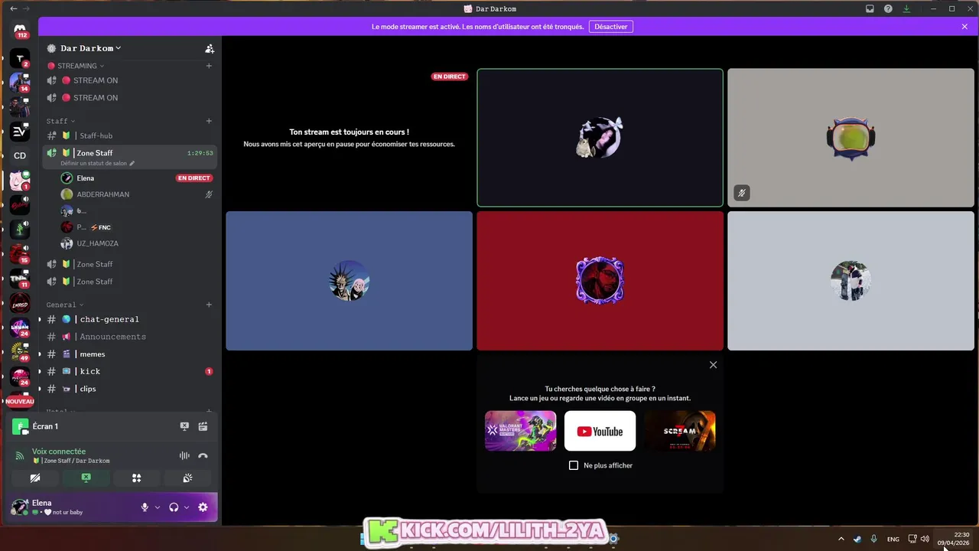Toggle headphones deafen
This screenshot has height=551, width=979.
click(x=174, y=507)
